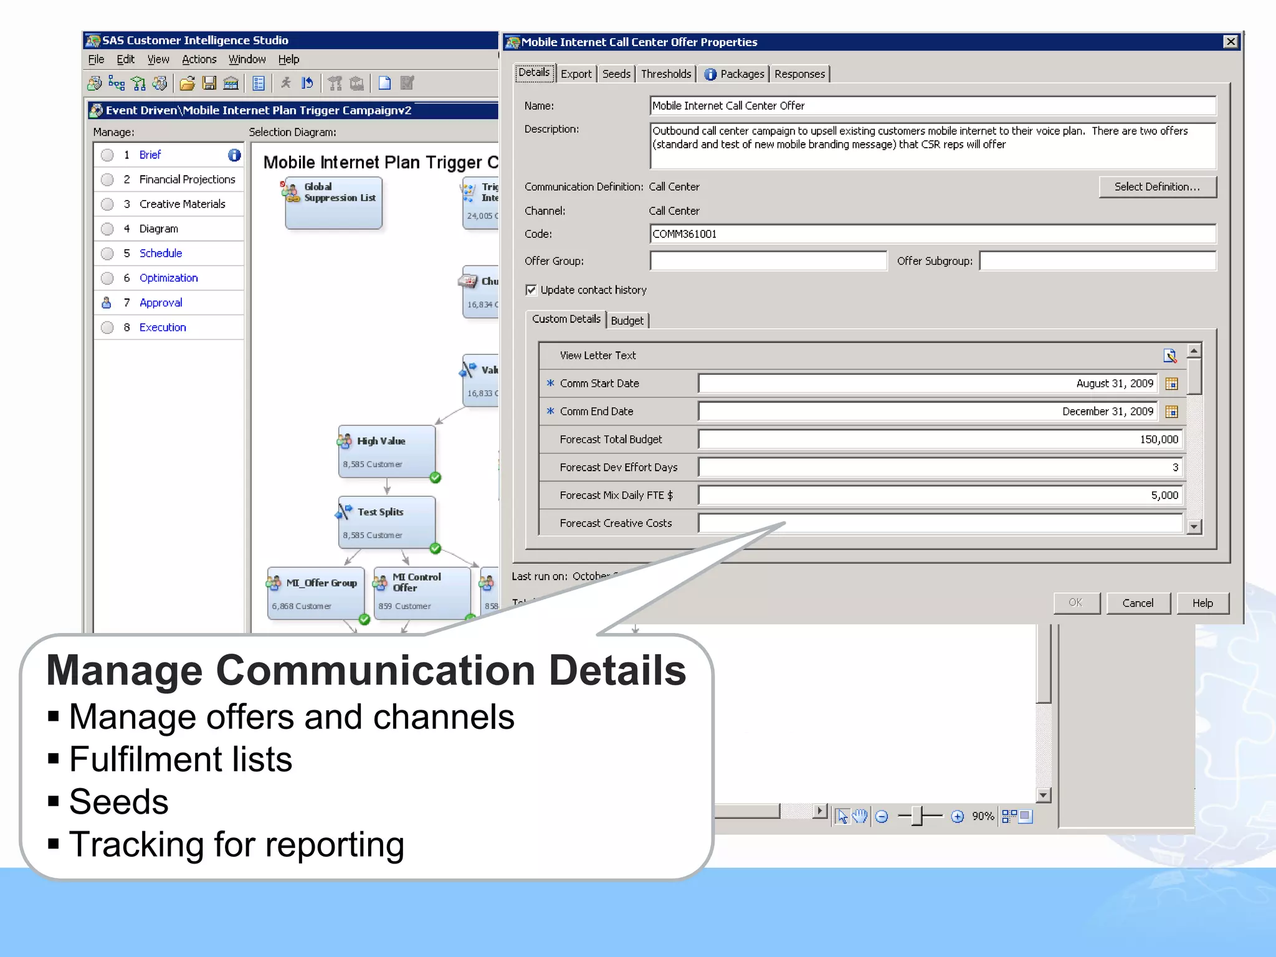This screenshot has width=1276, height=957.
Task: Click into the Code field COMM361001
Action: [x=933, y=234]
